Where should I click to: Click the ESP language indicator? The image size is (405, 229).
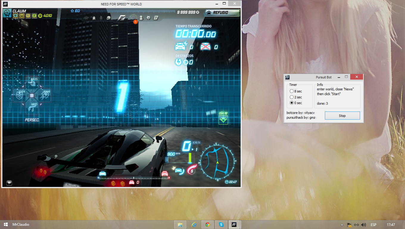[373, 225]
